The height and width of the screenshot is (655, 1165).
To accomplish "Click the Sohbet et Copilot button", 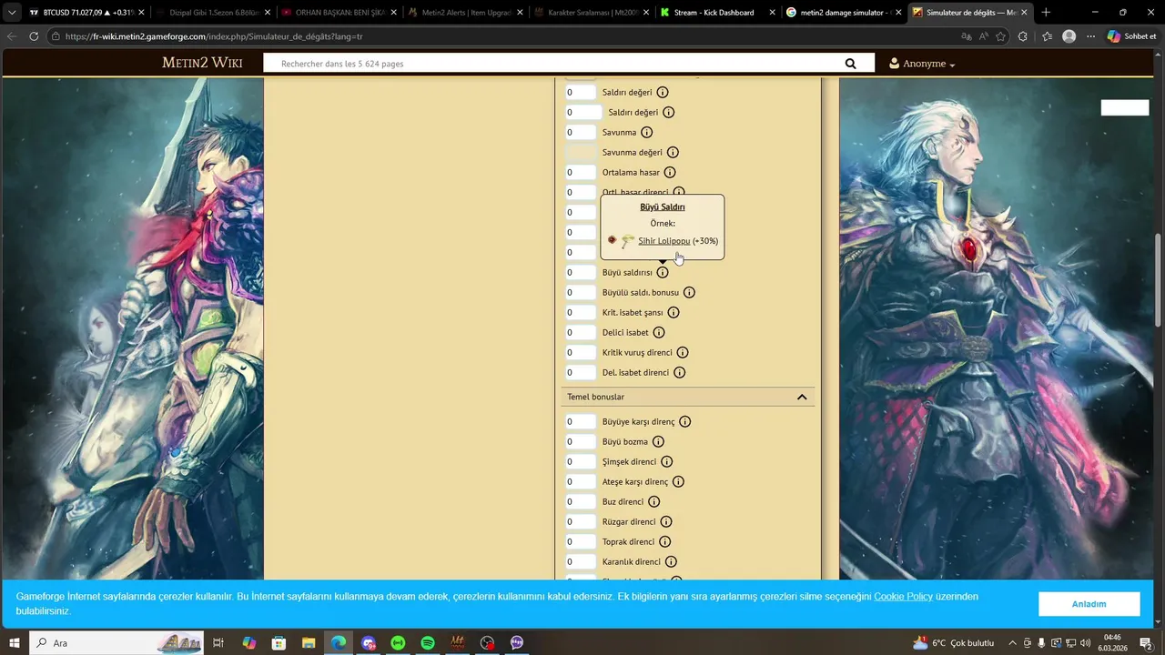I will (1131, 36).
